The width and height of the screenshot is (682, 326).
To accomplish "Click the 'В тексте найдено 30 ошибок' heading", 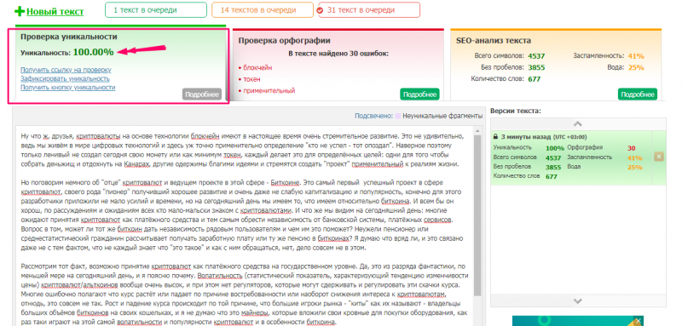I will coord(338,54).
